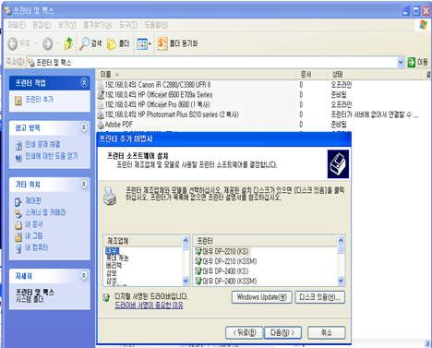Open the 파일(F) menu
This screenshot has width=432, height=348.
(x=17, y=25)
